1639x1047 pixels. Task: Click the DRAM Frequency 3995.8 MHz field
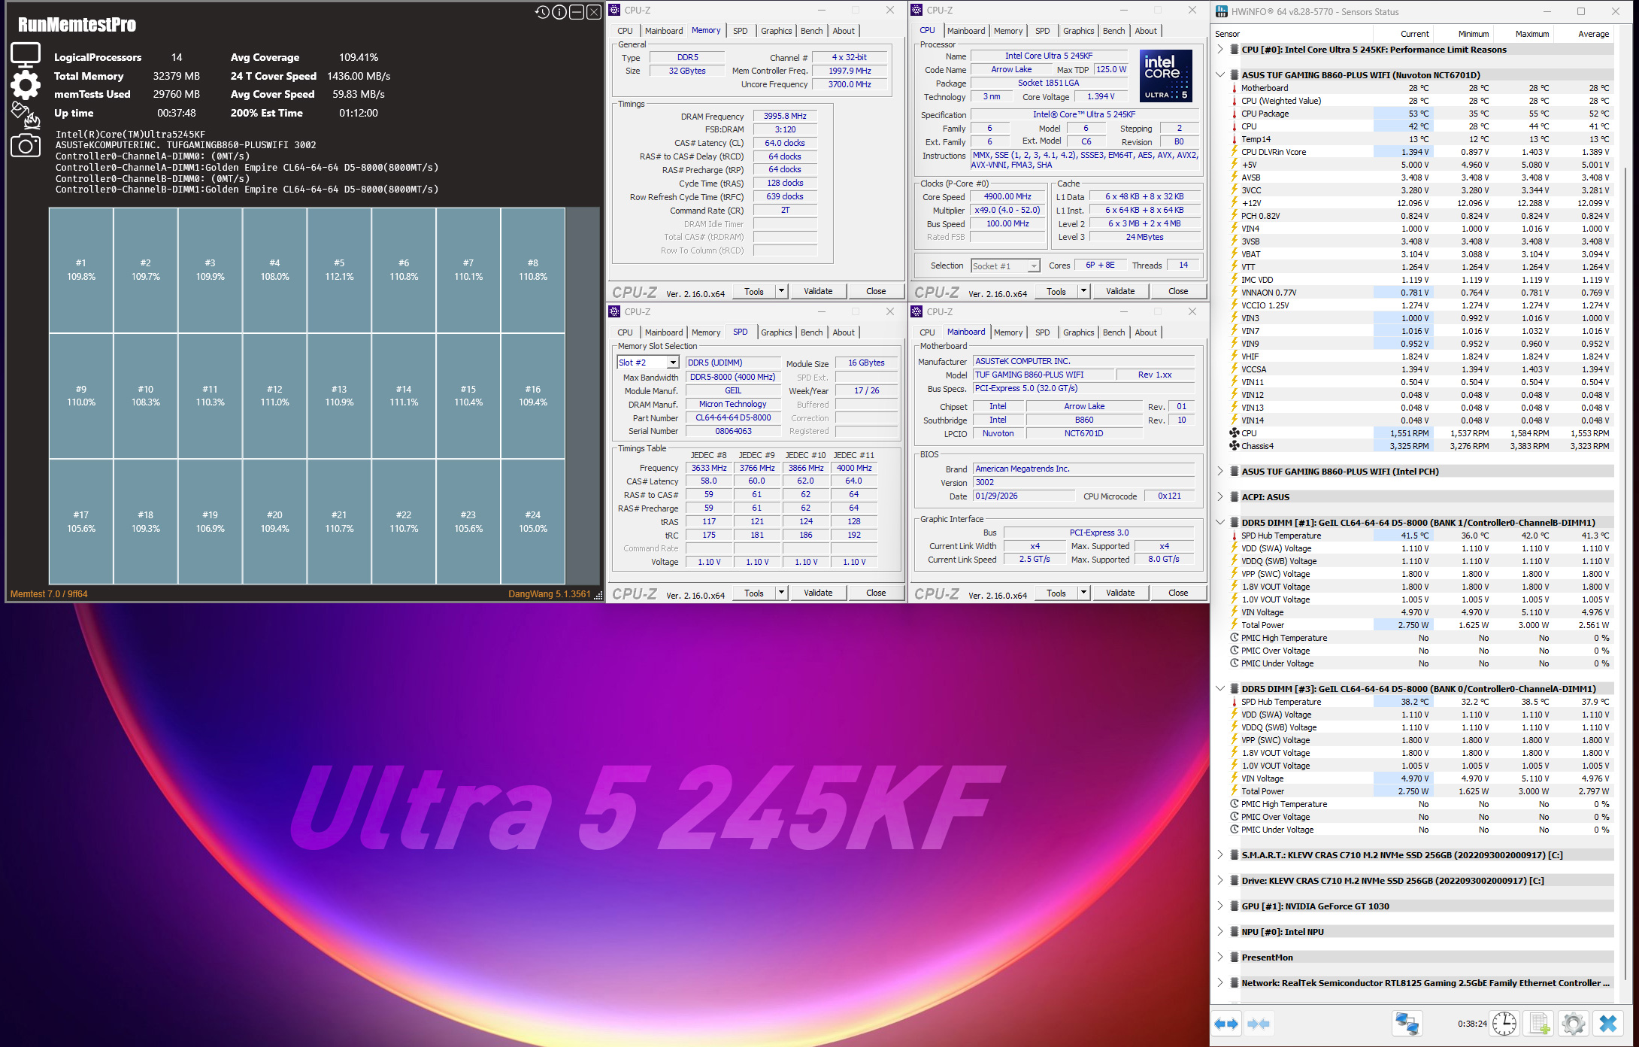click(x=785, y=117)
